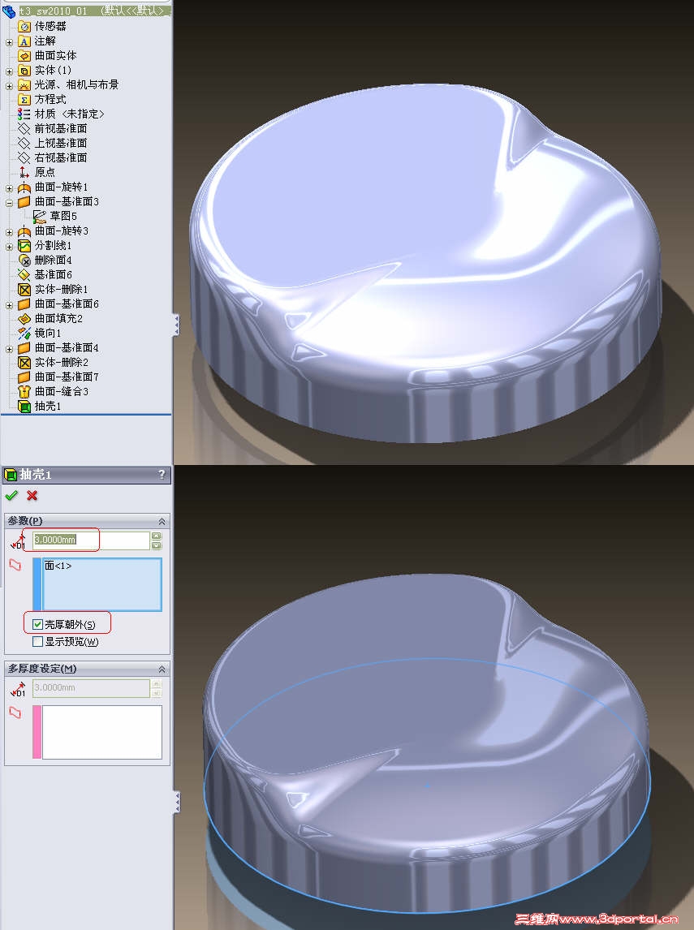Screen dimensions: 694x930
Task: Open help for 抽壳1 property manager
Action: click(162, 475)
